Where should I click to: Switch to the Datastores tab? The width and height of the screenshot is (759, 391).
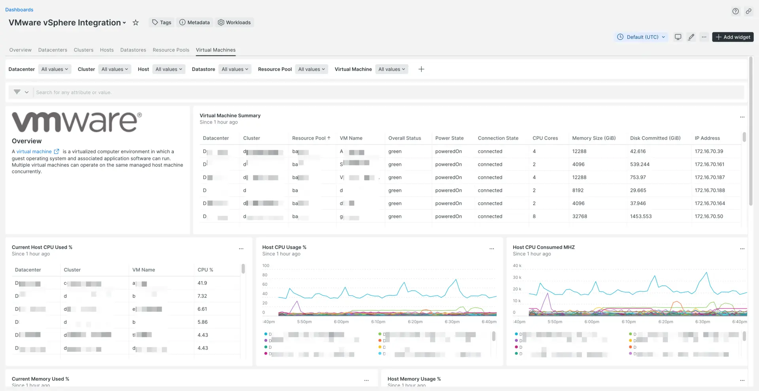click(x=133, y=50)
